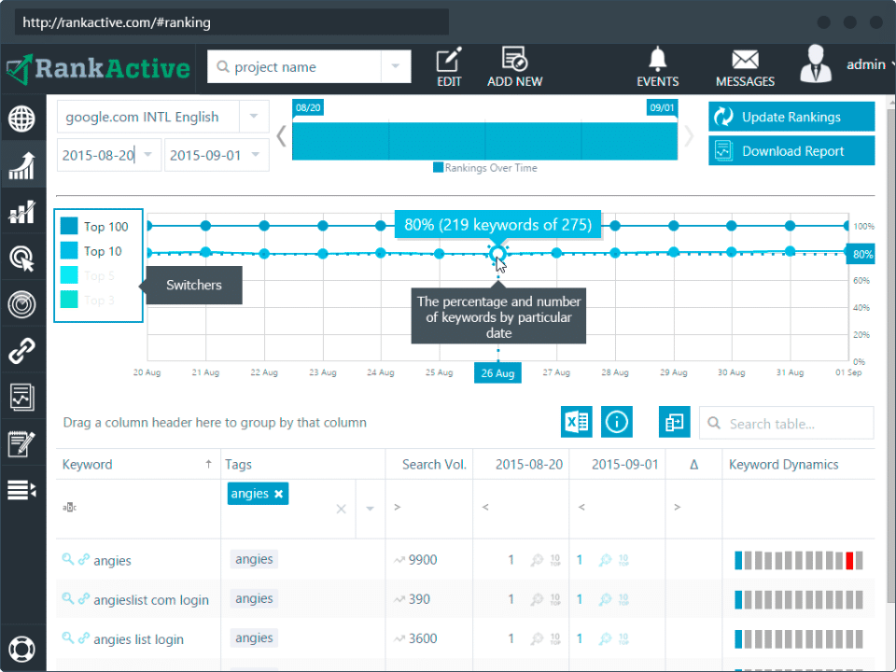Screen dimensions: 896x672
Task: Open the notepad-pencil sidebar icon
Action: pos(21,444)
